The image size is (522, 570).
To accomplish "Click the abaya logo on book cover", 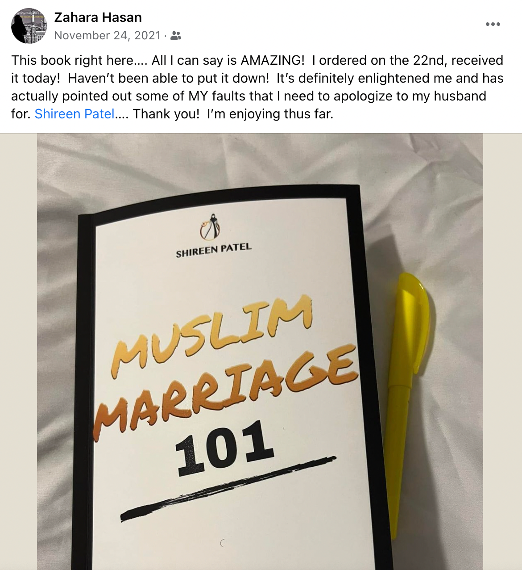I will (x=210, y=226).
